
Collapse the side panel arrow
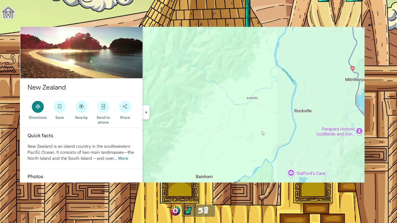pos(146,112)
